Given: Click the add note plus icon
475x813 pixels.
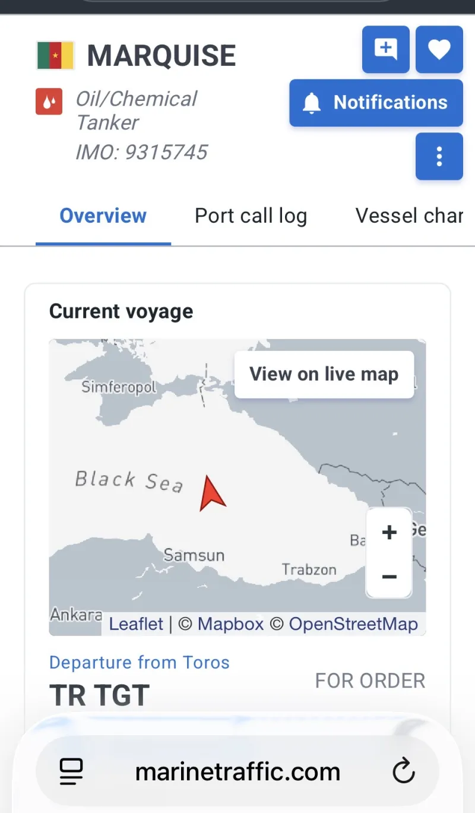Looking at the screenshot, I should (385, 49).
